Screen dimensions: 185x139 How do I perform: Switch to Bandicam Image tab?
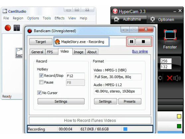point(79,52)
